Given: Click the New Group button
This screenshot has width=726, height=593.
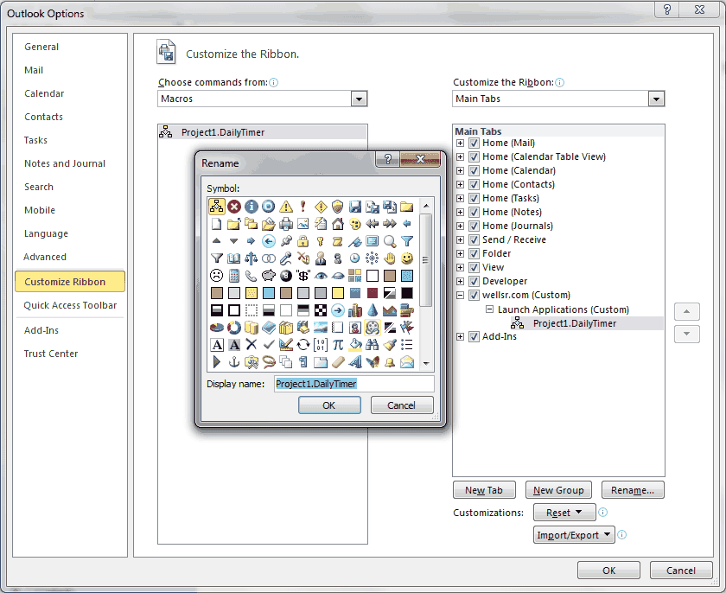Looking at the screenshot, I should [x=557, y=490].
